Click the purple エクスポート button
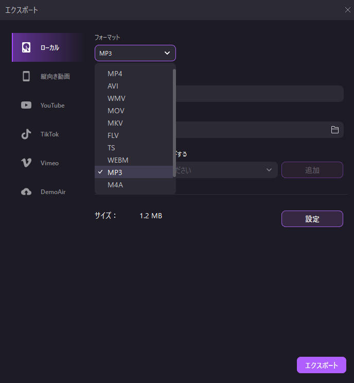 click(322, 365)
